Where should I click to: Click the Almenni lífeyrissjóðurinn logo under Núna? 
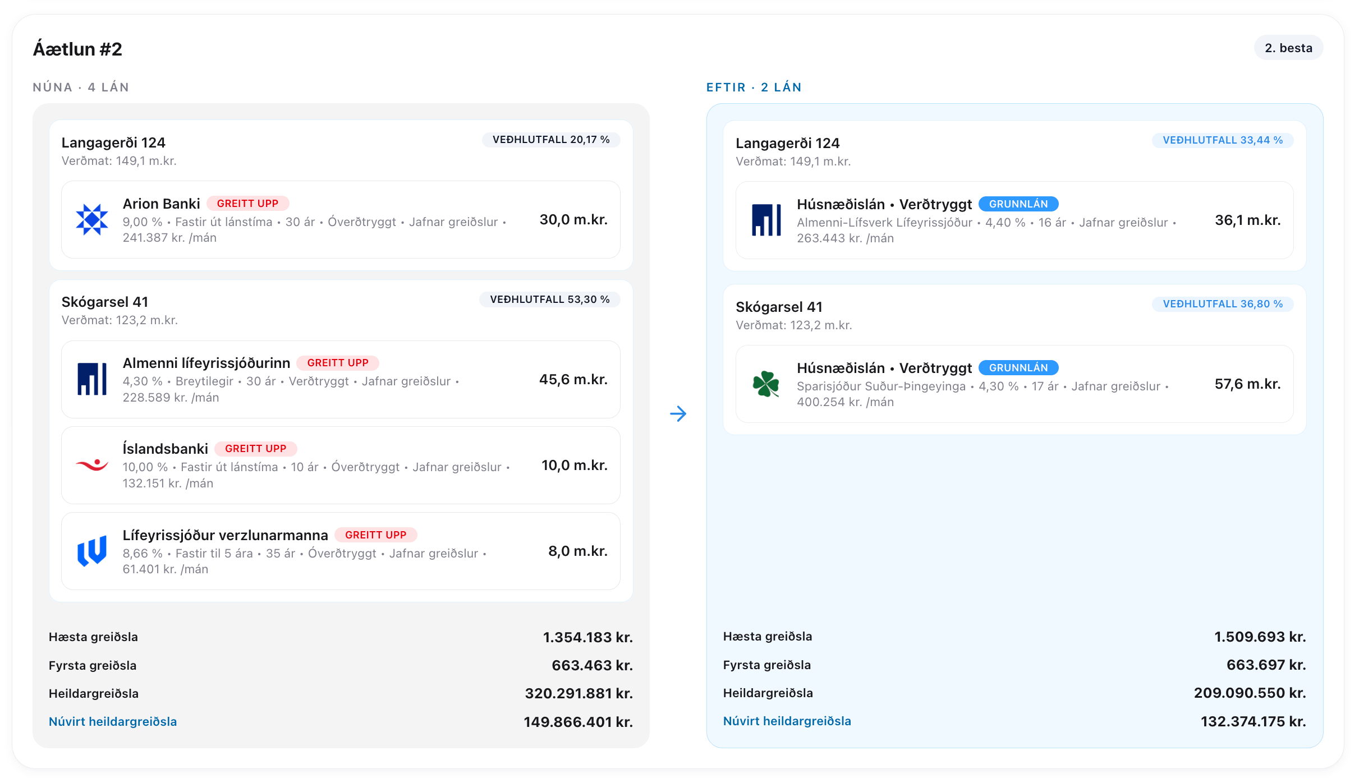[x=92, y=379]
